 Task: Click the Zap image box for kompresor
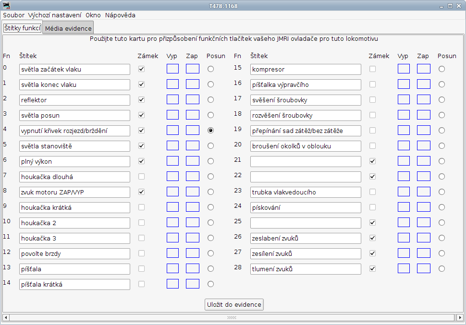click(x=424, y=69)
